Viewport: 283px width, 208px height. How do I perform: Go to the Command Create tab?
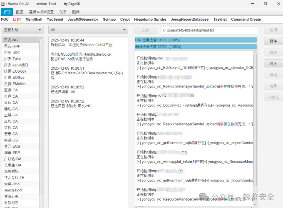(246, 20)
